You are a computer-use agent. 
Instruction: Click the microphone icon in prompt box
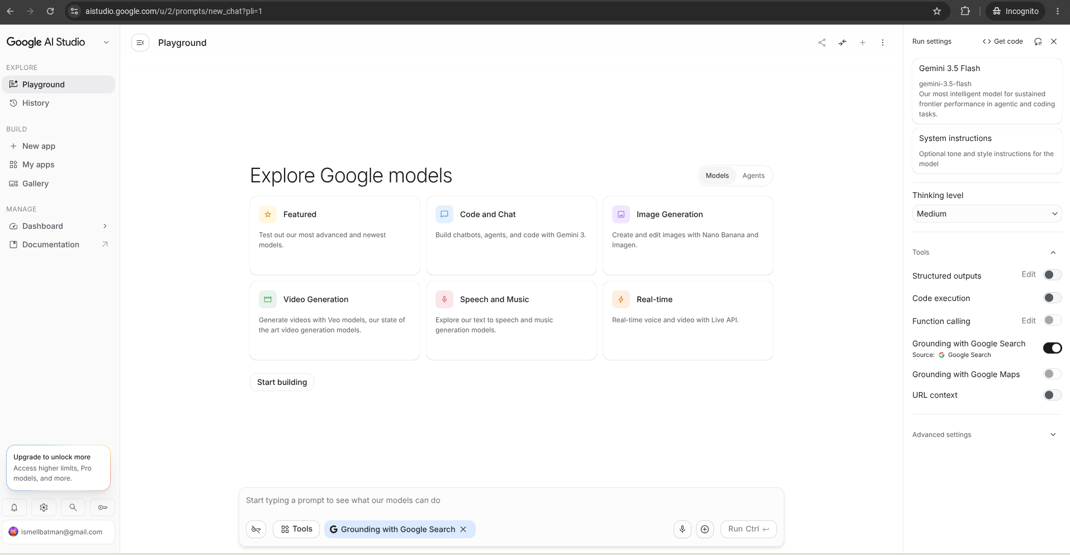pyautogui.click(x=683, y=529)
